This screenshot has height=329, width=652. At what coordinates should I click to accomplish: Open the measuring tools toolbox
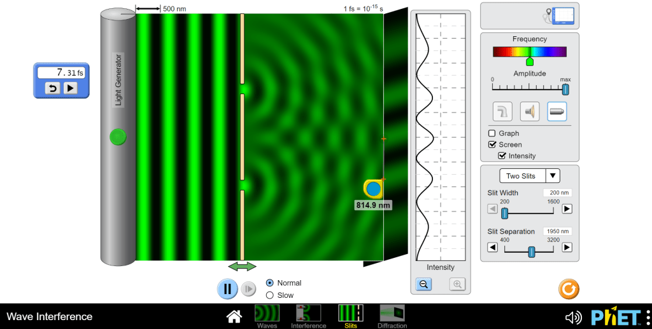click(x=560, y=16)
